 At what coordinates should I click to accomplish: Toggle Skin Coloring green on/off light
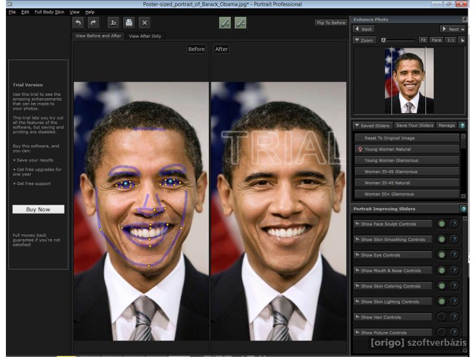[x=441, y=286]
